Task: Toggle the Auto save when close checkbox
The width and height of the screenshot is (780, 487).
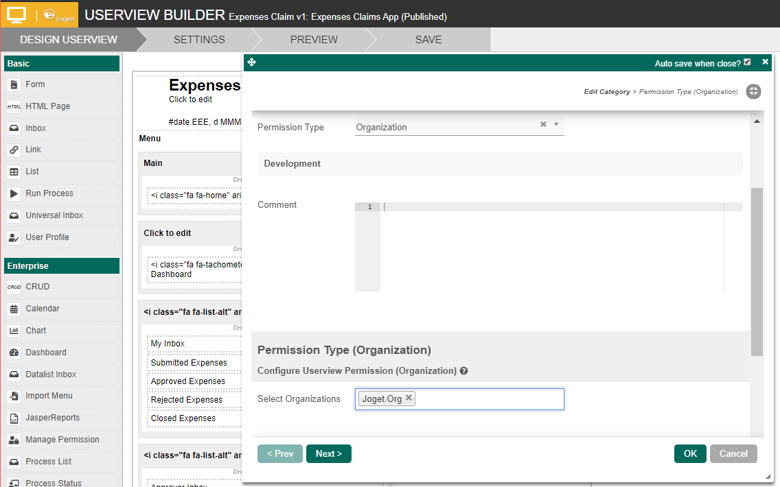Action: [x=747, y=62]
